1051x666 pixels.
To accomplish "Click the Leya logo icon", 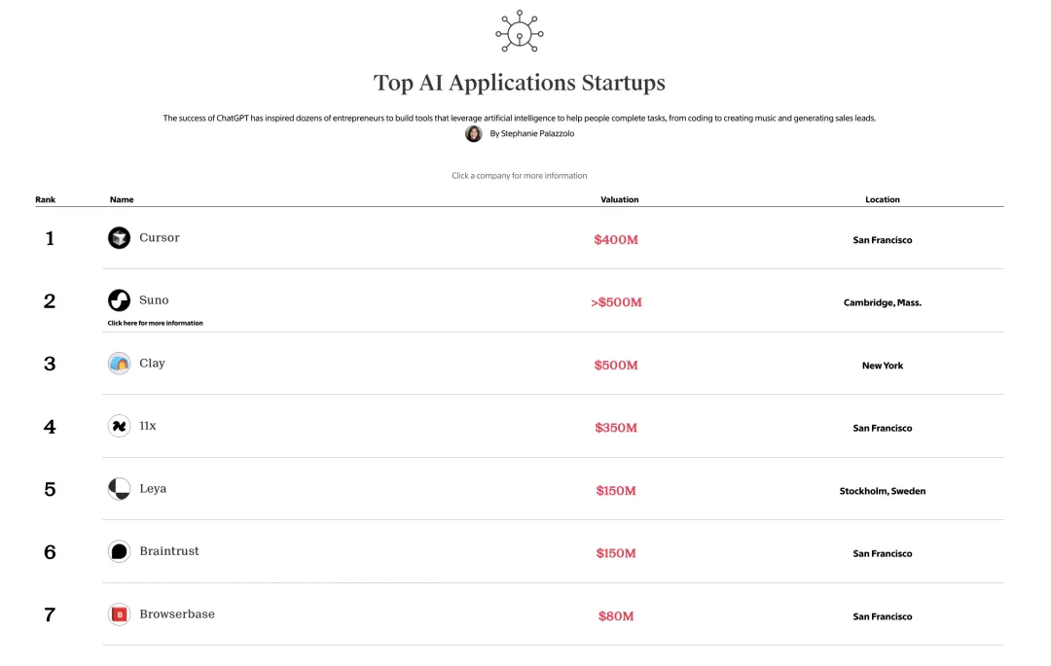I will tap(119, 489).
